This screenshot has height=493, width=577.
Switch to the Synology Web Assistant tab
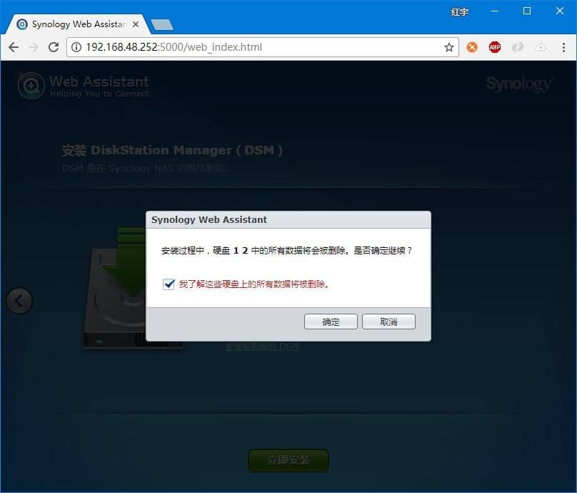pos(77,24)
